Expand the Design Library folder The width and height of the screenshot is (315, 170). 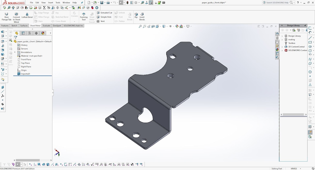click(x=282, y=36)
